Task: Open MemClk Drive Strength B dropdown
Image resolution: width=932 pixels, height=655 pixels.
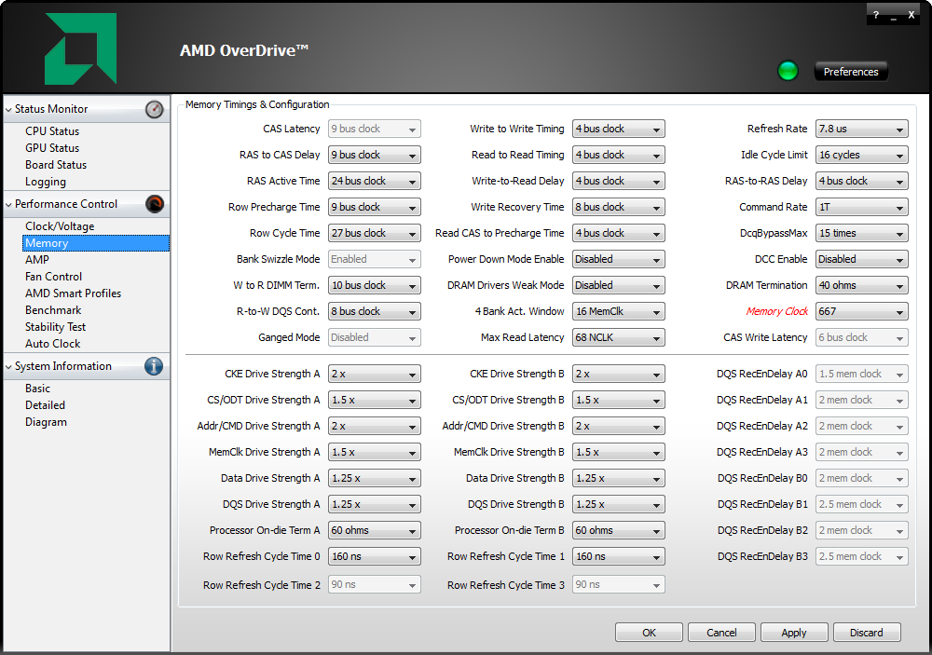Action: (x=619, y=452)
